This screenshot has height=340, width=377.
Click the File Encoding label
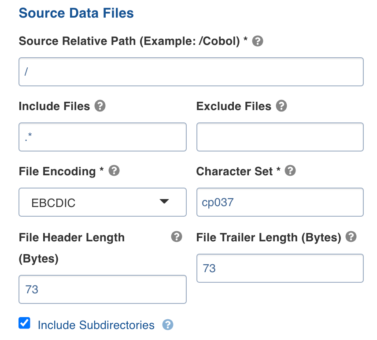pos(57,171)
